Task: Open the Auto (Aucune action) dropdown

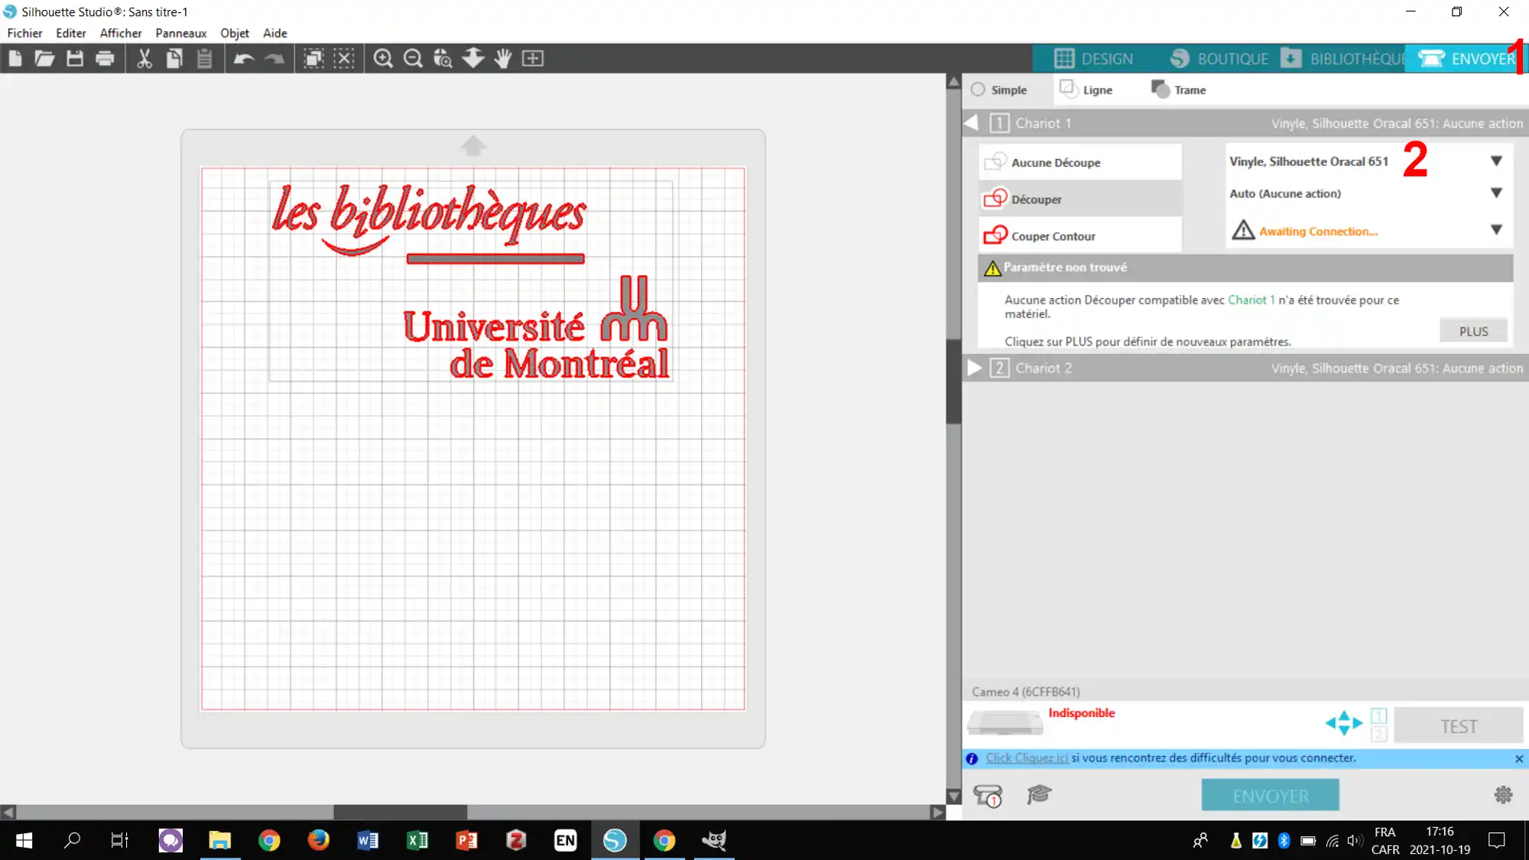Action: [1367, 193]
